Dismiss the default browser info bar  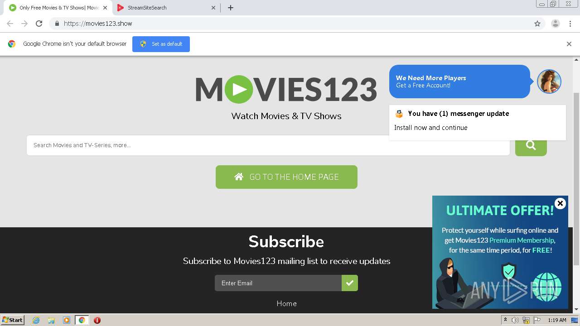(569, 44)
